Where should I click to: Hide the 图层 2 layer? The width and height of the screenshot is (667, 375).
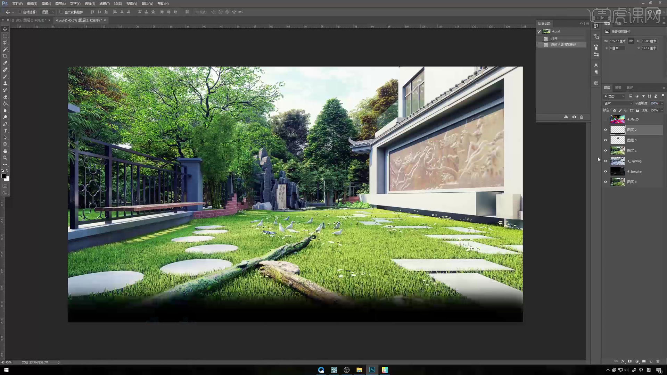click(606, 130)
